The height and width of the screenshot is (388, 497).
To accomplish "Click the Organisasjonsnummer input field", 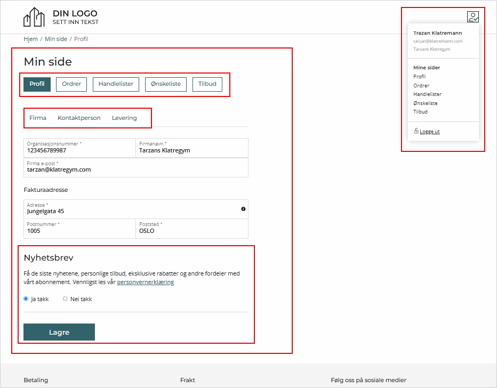I will pos(80,150).
